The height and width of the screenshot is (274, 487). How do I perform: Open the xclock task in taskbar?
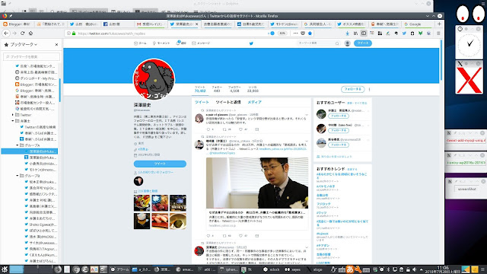tap(272, 269)
